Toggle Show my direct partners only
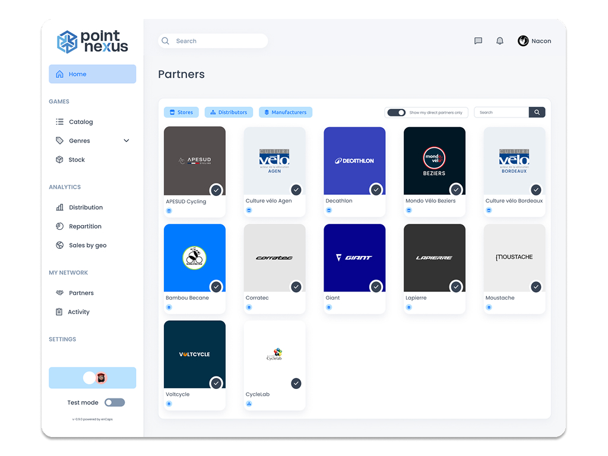The image size is (608, 456). [x=396, y=112]
